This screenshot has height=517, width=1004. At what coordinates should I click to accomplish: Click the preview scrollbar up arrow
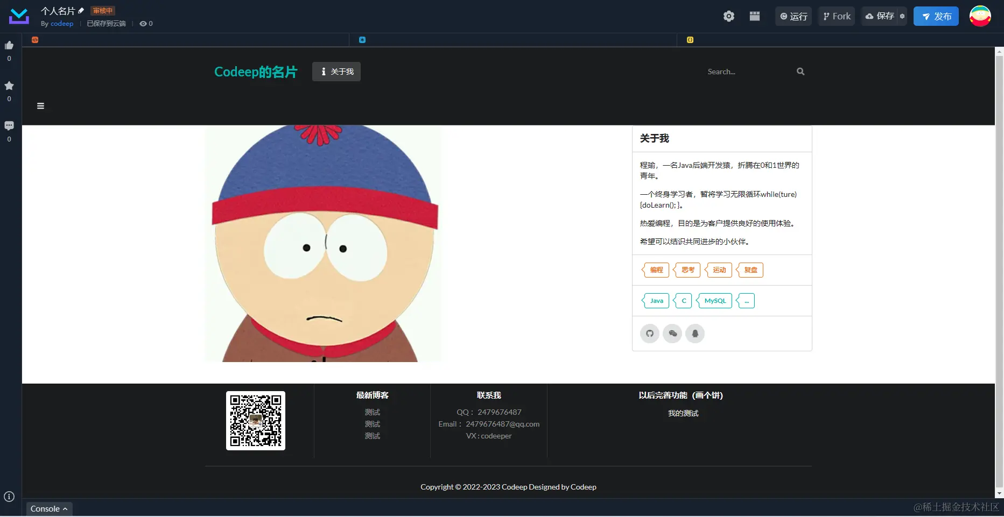point(999,52)
